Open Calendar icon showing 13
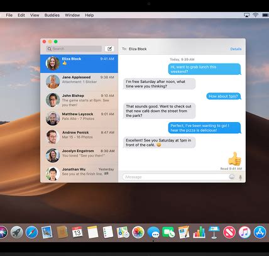Screen dimensions: 269x256 pyautogui.click(x=77, y=232)
